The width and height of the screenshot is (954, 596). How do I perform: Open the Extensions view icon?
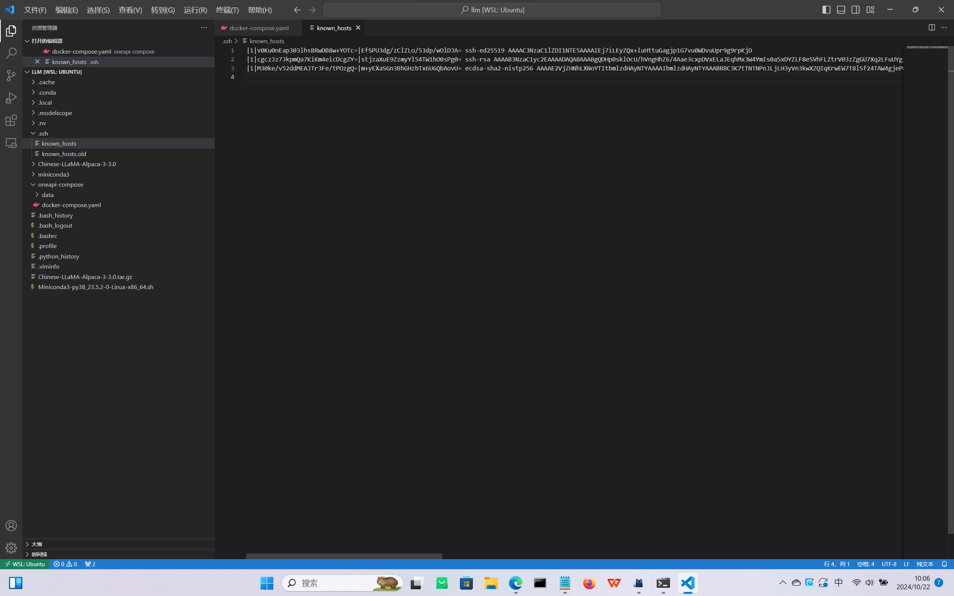point(11,120)
